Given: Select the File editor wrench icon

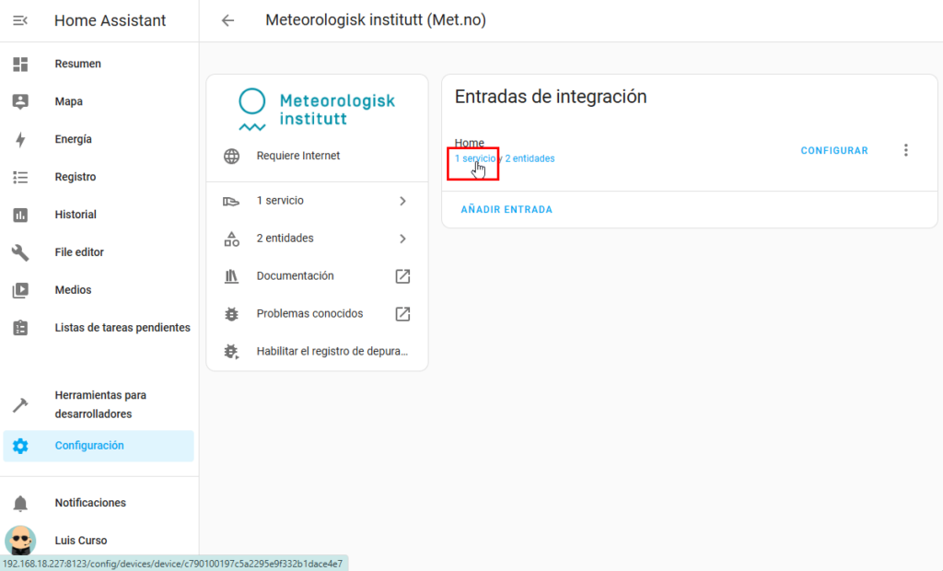Looking at the screenshot, I should click(x=20, y=252).
